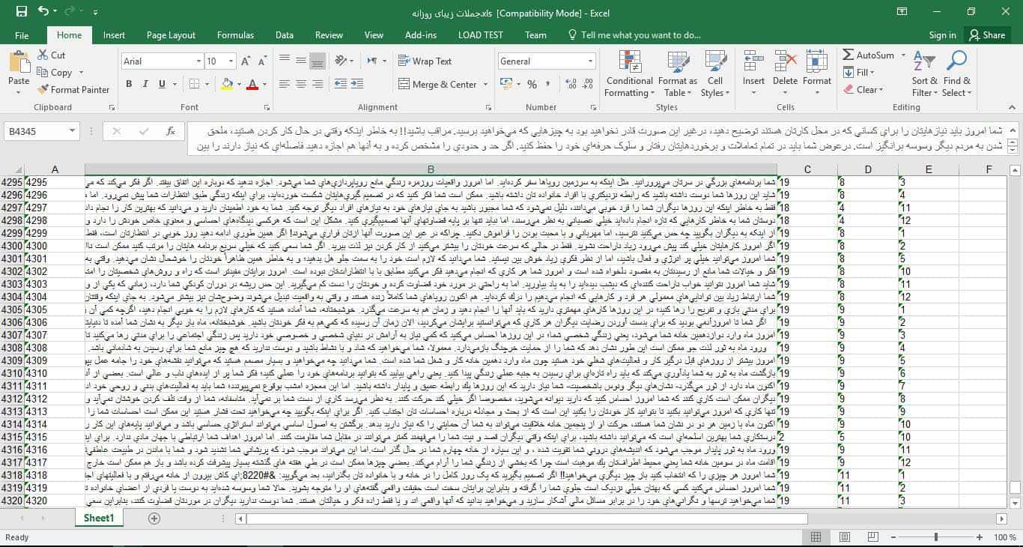Switch to the Formulas tab
Screen dimensions: 1023x547
coord(235,35)
